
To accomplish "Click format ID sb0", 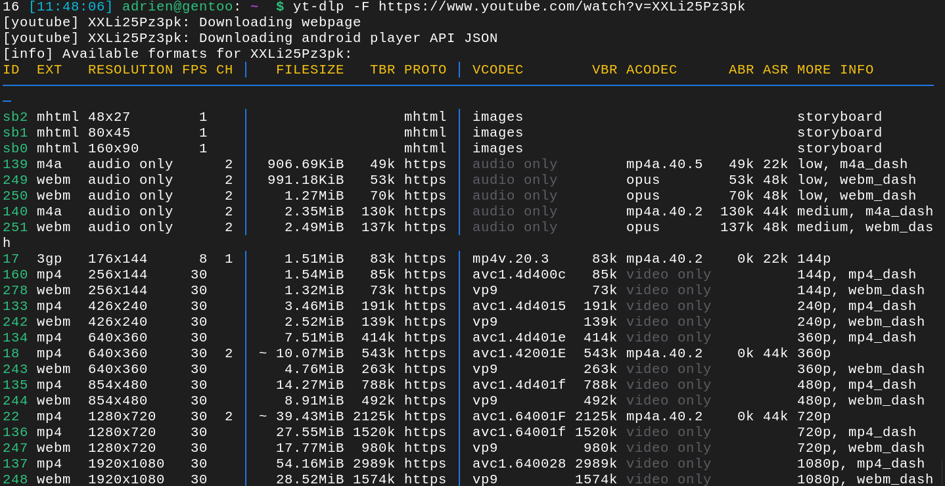I will [x=15, y=148].
